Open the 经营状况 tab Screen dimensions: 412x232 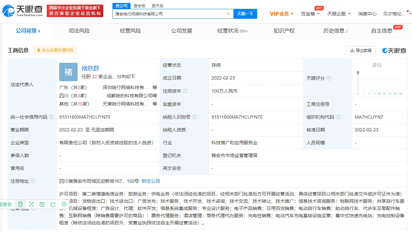pos(230,31)
